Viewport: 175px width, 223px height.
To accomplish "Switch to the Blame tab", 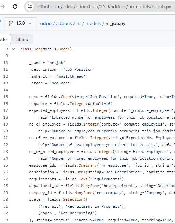I will point(23,39).
